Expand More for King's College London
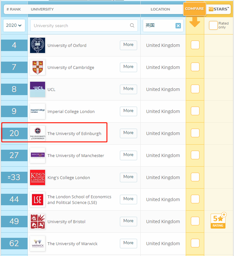 pyautogui.click(x=129, y=177)
